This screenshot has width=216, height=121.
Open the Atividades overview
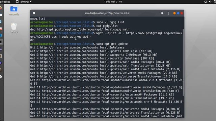5,2
